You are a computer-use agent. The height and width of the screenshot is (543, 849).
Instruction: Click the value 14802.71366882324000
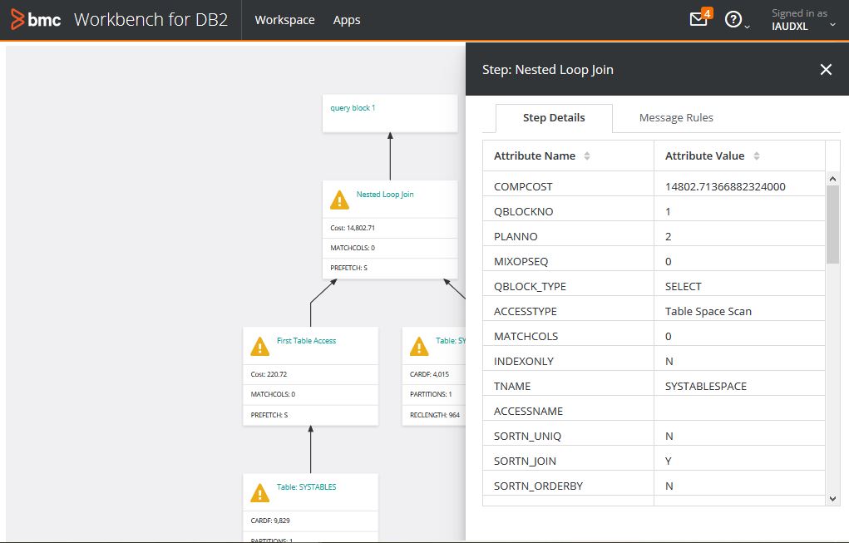point(725,187)
